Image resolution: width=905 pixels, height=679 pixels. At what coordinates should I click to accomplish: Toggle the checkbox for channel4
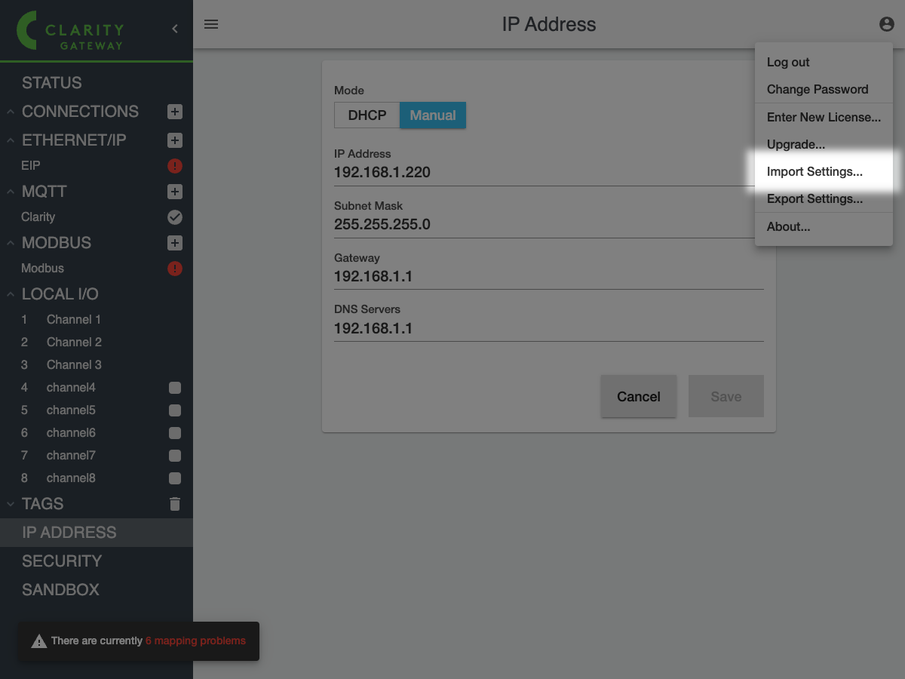coord(174,388)
